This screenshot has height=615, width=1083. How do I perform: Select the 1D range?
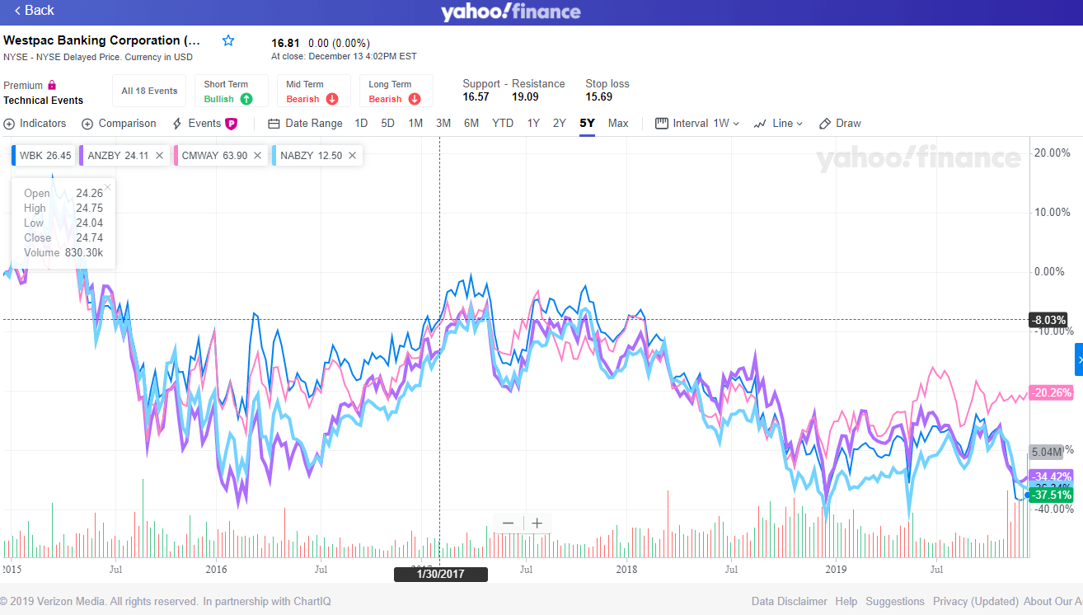361,124
